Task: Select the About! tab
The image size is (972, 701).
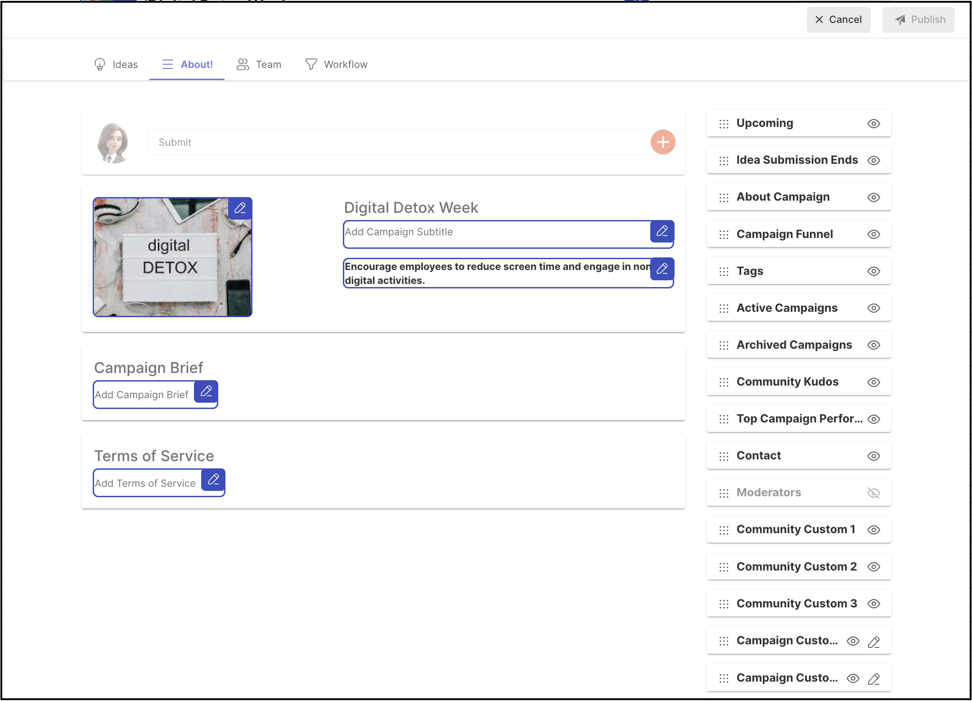Action: 187,64
